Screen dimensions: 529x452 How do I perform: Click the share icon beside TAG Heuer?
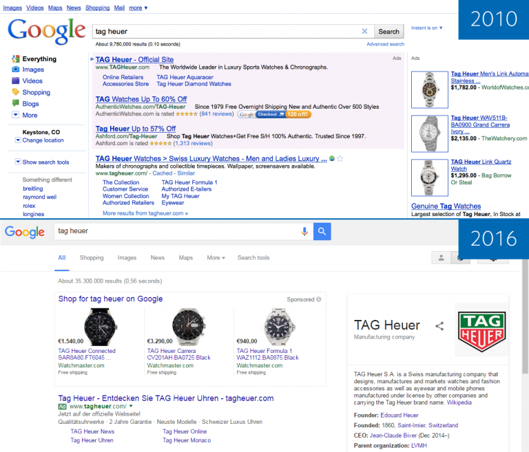pyautogui.click(x=439, y=326)
